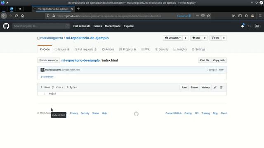The image size is (264, 148).
Task: Open a new browser tab
Action: [x=78, y=9]
